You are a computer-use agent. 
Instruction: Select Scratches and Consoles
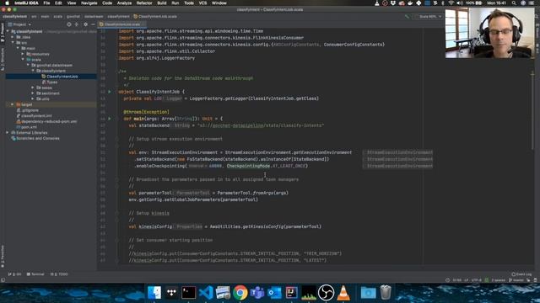[x=35, y=138]
